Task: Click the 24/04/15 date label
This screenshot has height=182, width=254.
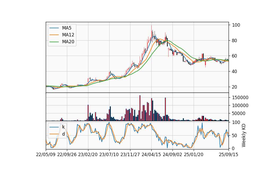Action: point(151,155)
